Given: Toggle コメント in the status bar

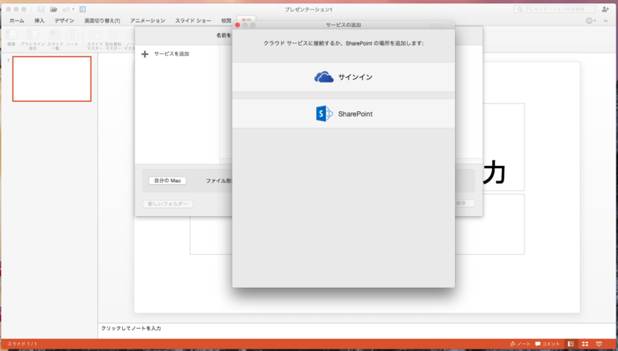Looking at the screenshot, I should click(x=548, y=344).
